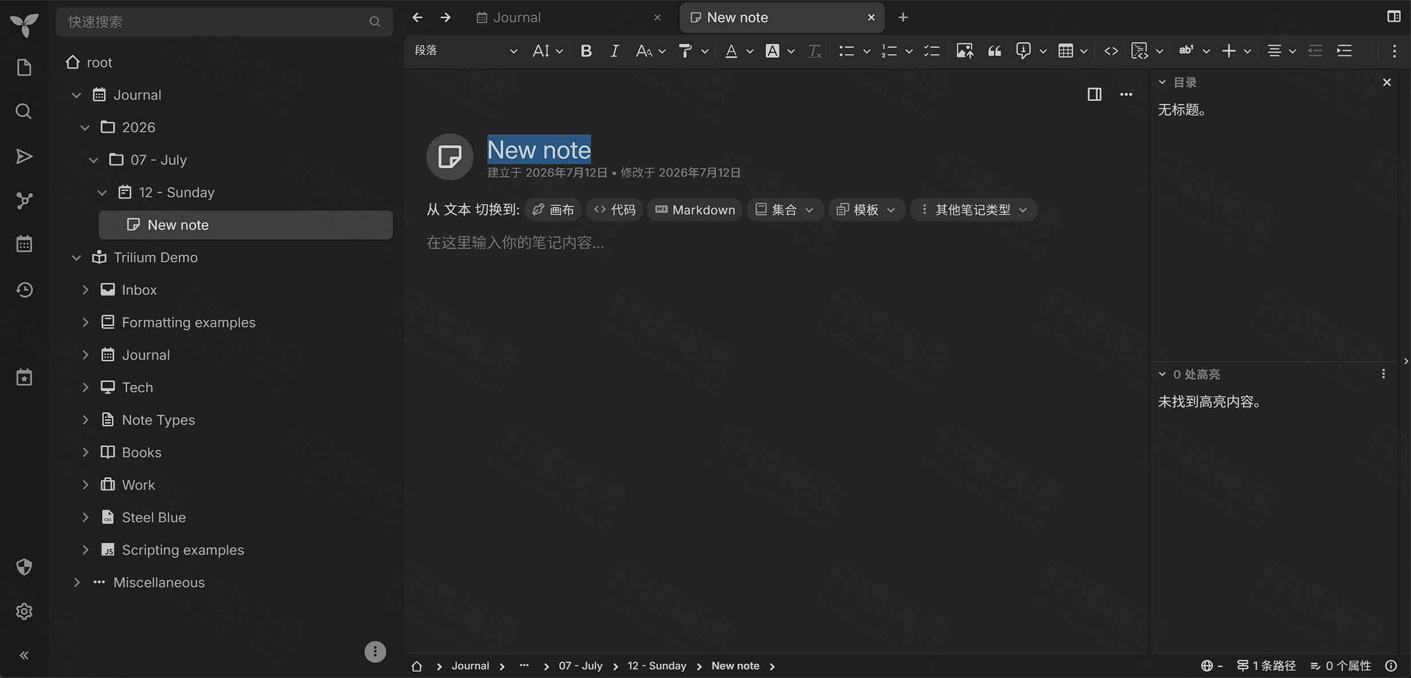Open the new note launcher icon
Viewport: 1411px width, 678px height.
24,67
